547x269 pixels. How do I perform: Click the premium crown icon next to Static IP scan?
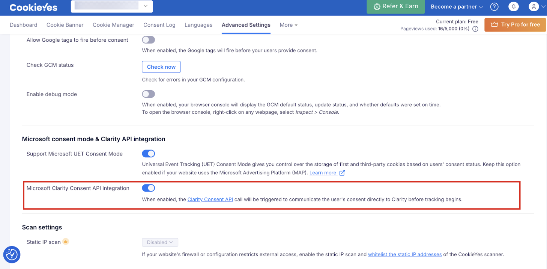pyautogui.click(x=66, y=242)
